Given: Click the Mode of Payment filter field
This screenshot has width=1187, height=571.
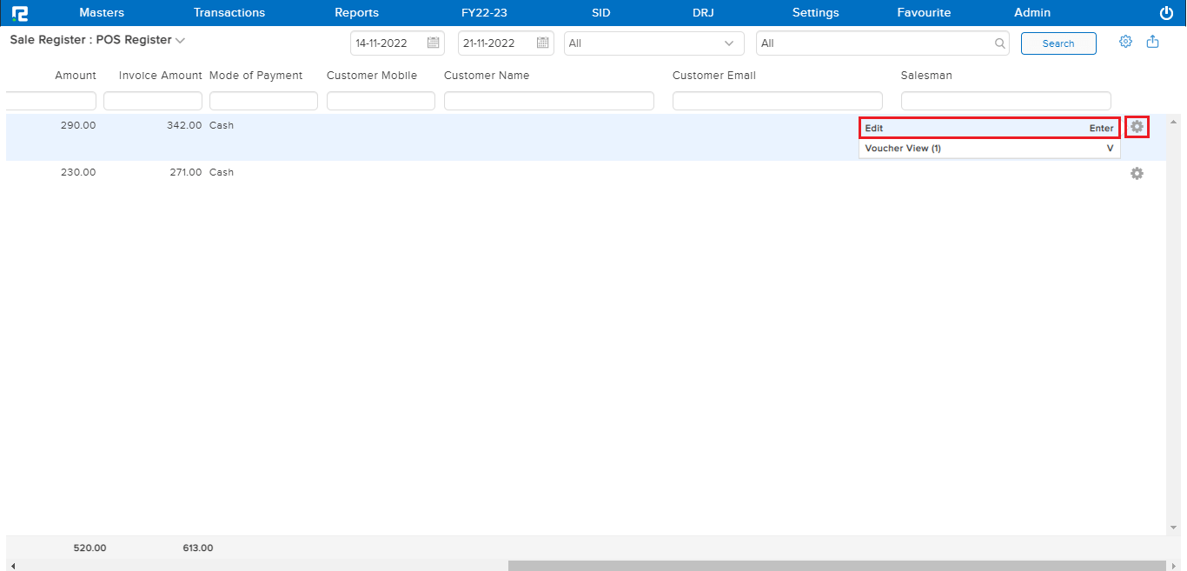Looking at the screenshot, I should click(263, 101).
